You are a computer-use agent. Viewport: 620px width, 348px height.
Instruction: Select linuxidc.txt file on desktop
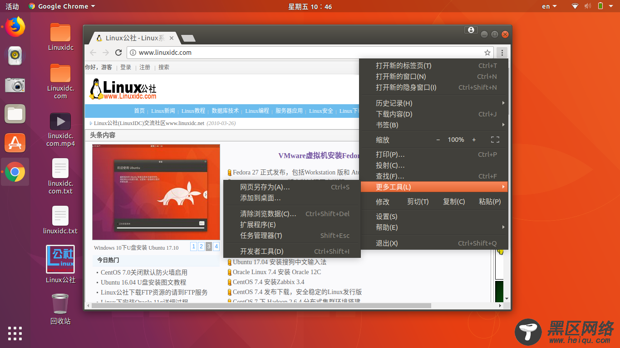[60, 220]
